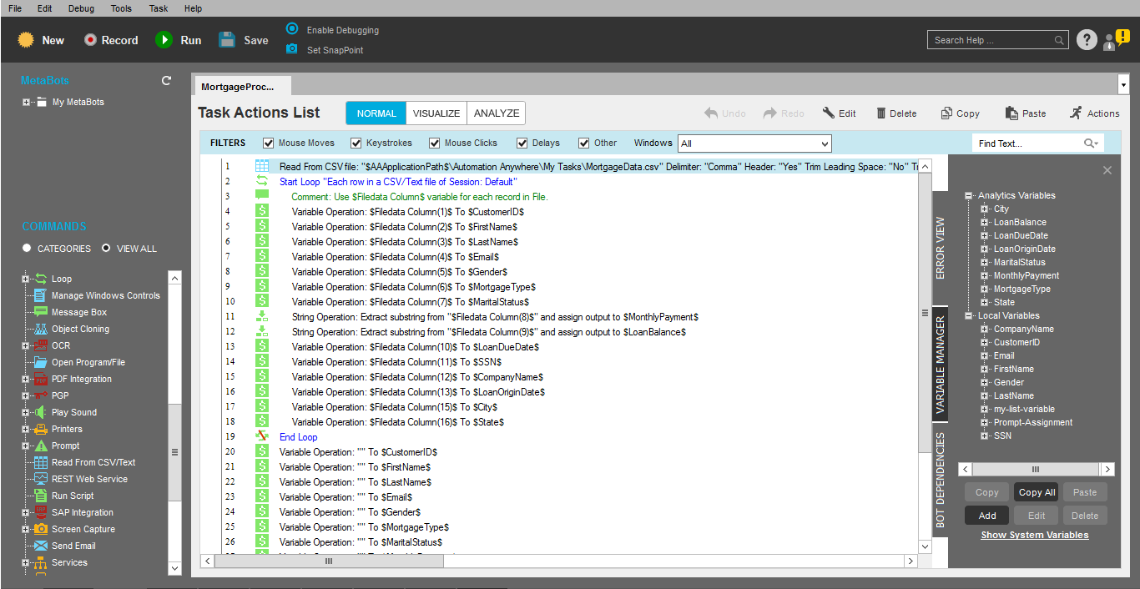Toggle the Keystrokes filter checkbox

pyautogui.click(x=356, y=143)
